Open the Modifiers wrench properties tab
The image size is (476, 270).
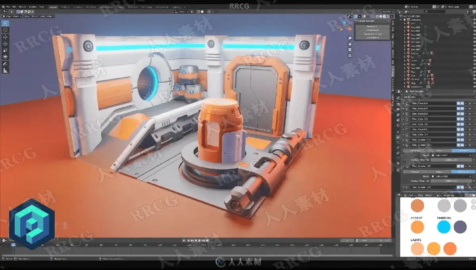tap(398, 136)
